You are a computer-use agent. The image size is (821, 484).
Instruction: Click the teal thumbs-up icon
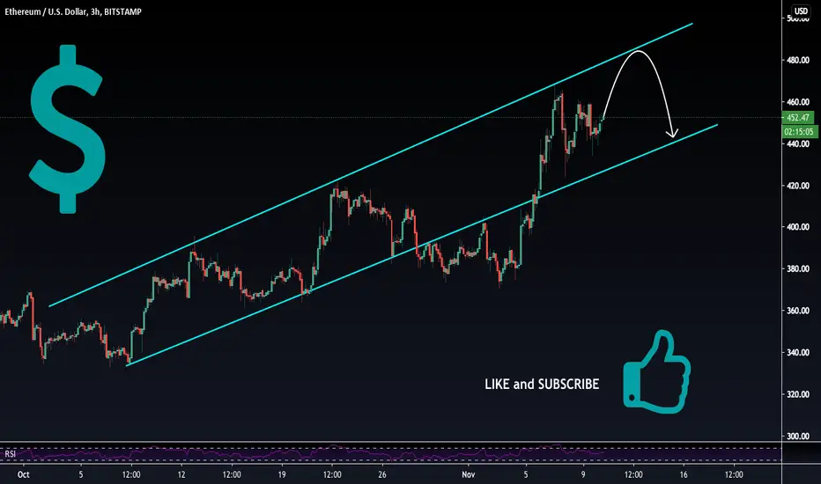pyautogui.click(x=656, y=371)
